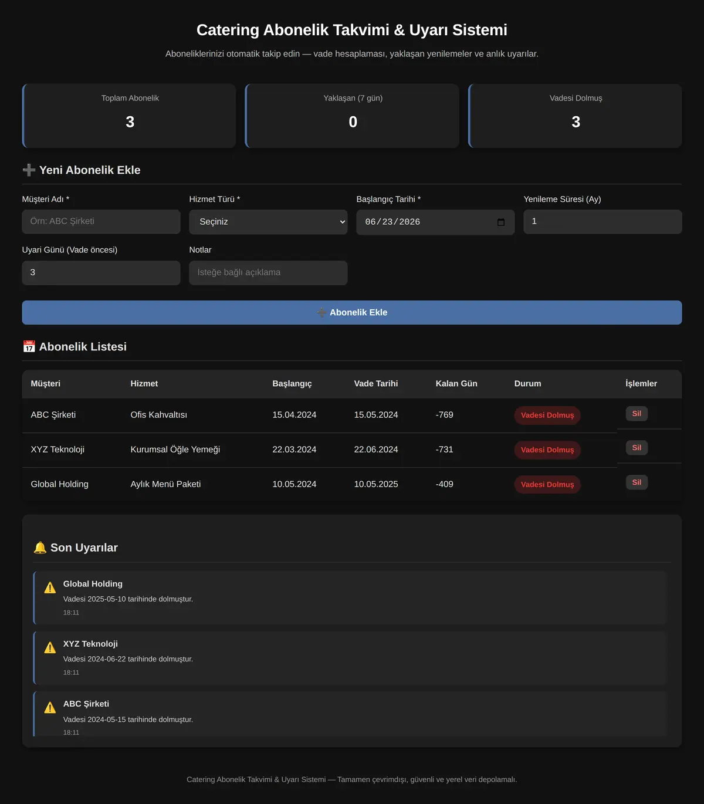Click the Vadesi Dolmuş badge for XYZ Teknoloji
The width and height of the screenshot is (704, 804).
547,450
